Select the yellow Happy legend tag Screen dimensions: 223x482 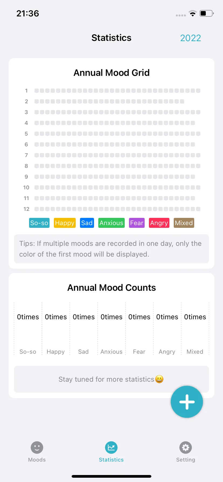(65, 223)
